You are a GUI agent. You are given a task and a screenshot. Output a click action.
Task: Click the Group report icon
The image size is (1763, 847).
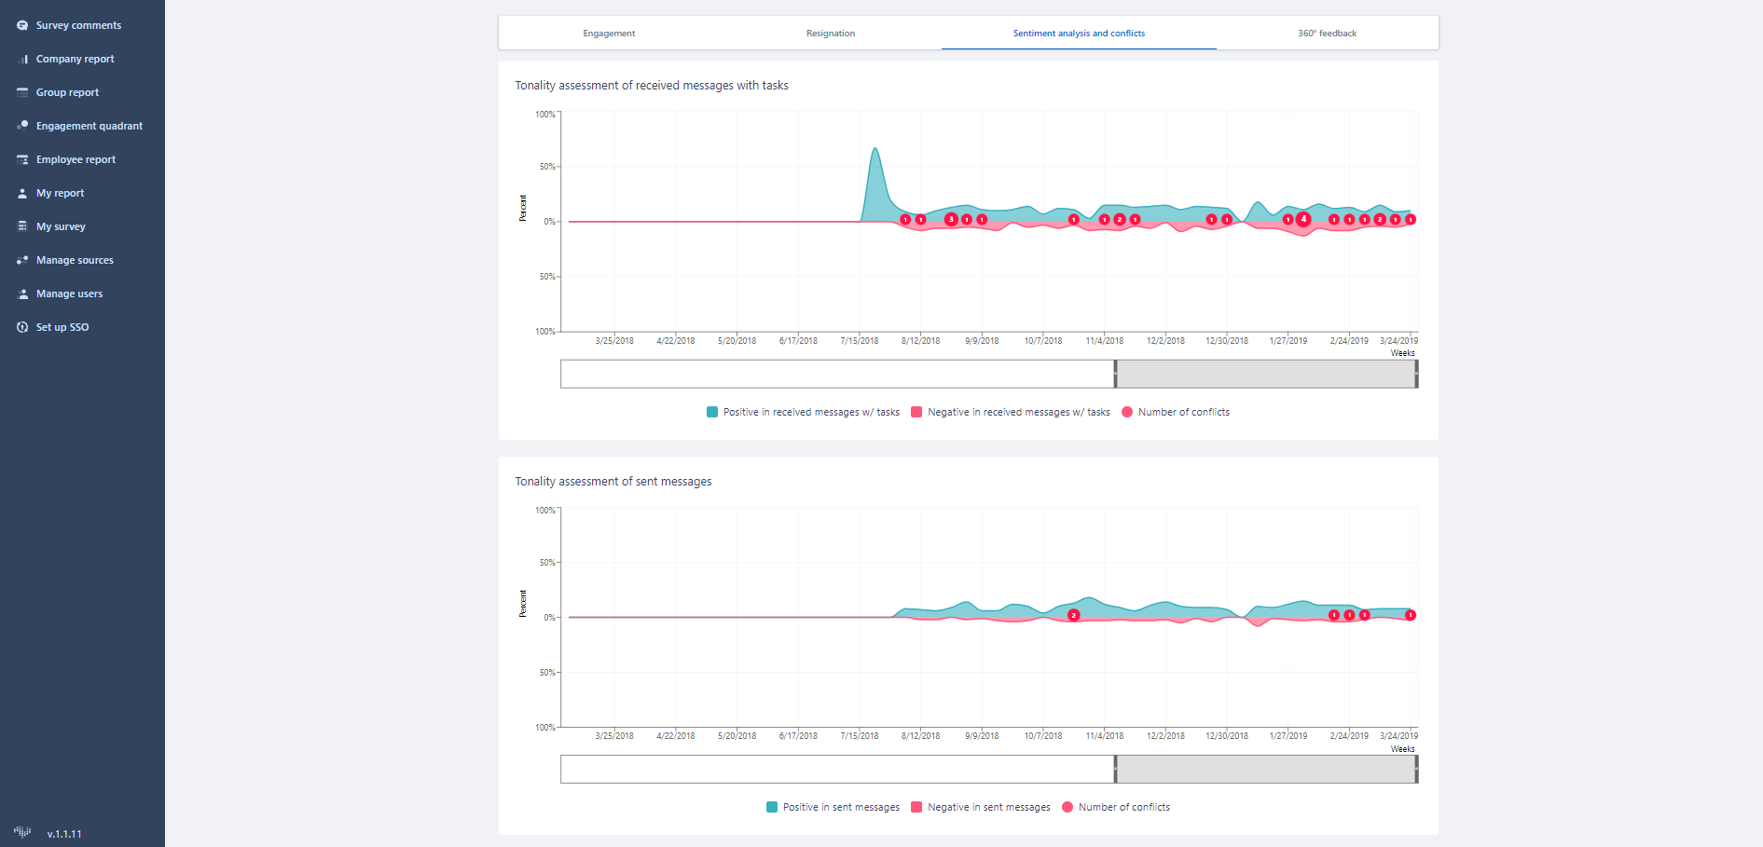click(x=22, y=92)
